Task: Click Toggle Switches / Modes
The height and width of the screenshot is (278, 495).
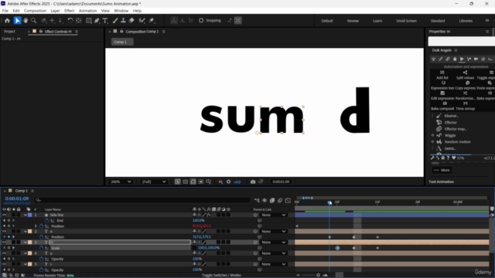Action: point(221,275)
